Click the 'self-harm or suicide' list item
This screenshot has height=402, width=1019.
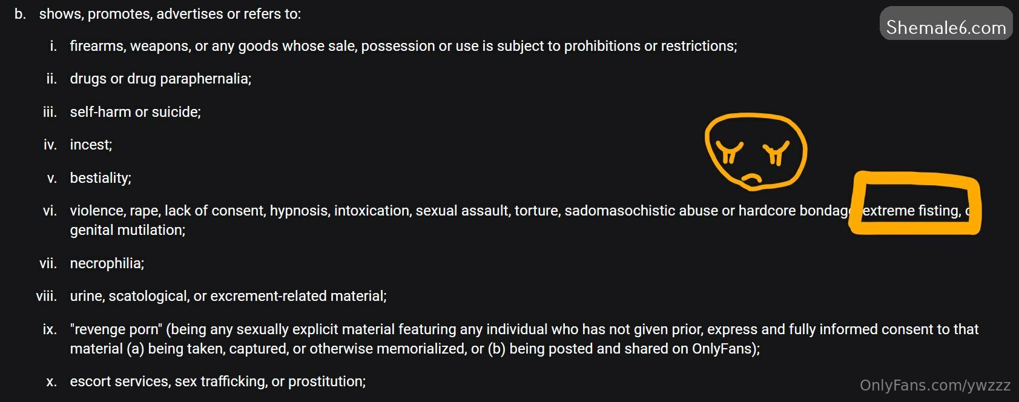point(135,112)
